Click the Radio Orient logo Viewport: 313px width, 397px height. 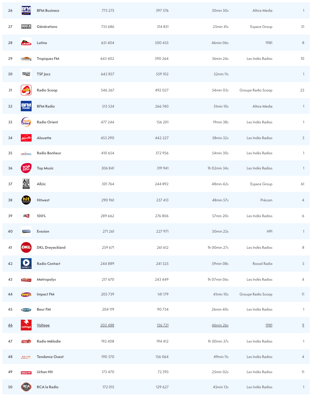[26, 122]
